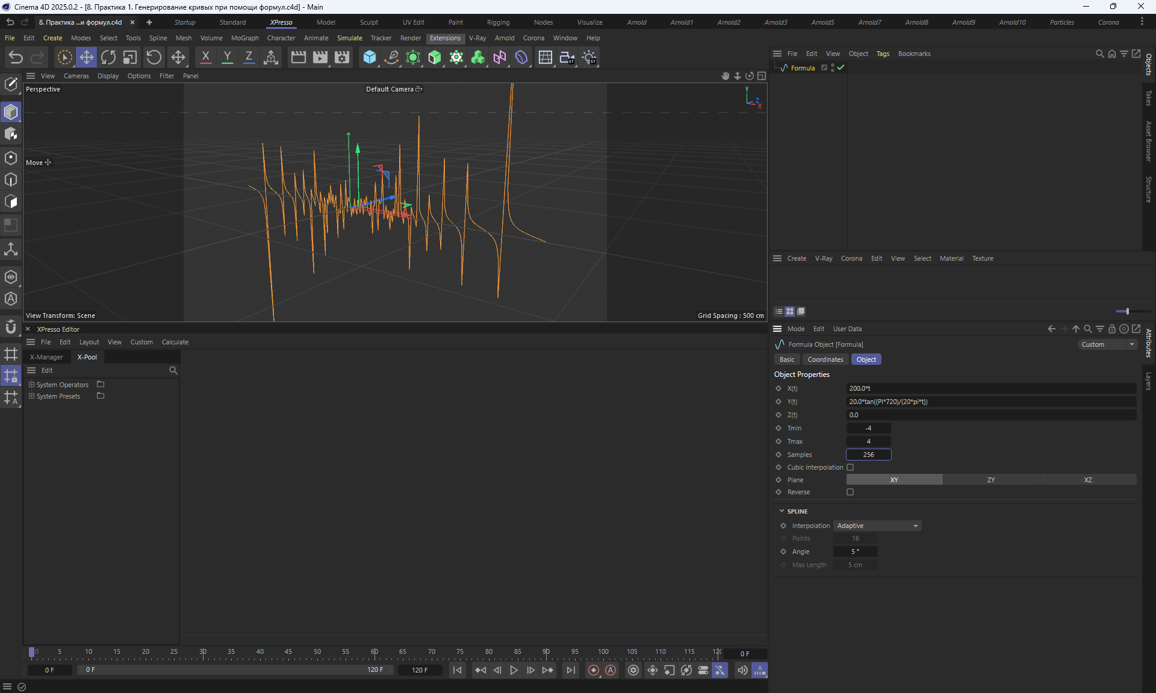The height and width of the screenshot is (693, 1156).
Task: Enable the Reverse checkbox
Action: 850,492
